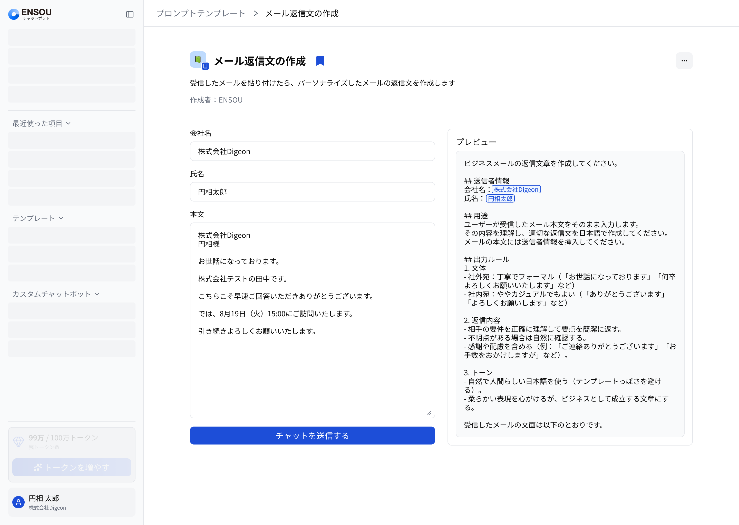Open the three-dots more options menu
Screen dimensions: 739x525
coord(684,61)
